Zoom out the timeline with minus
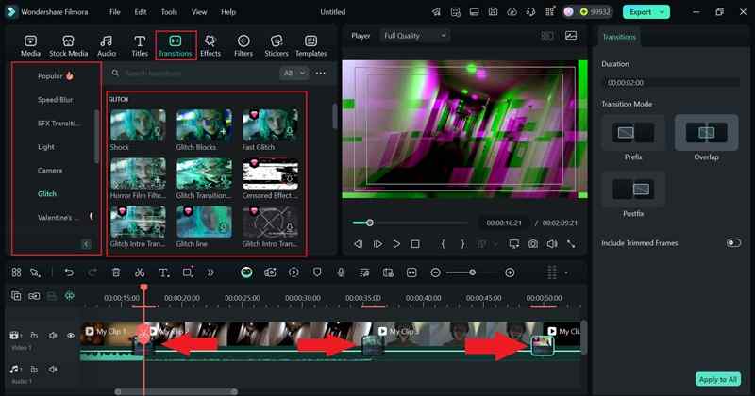 (436, 272)
